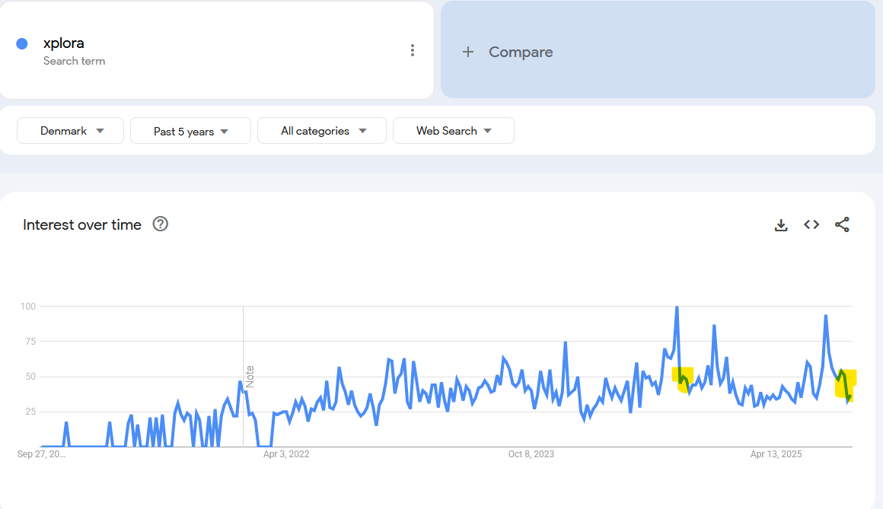
Task: Download the interest over time data as CSV
Action: coord(781,224)
